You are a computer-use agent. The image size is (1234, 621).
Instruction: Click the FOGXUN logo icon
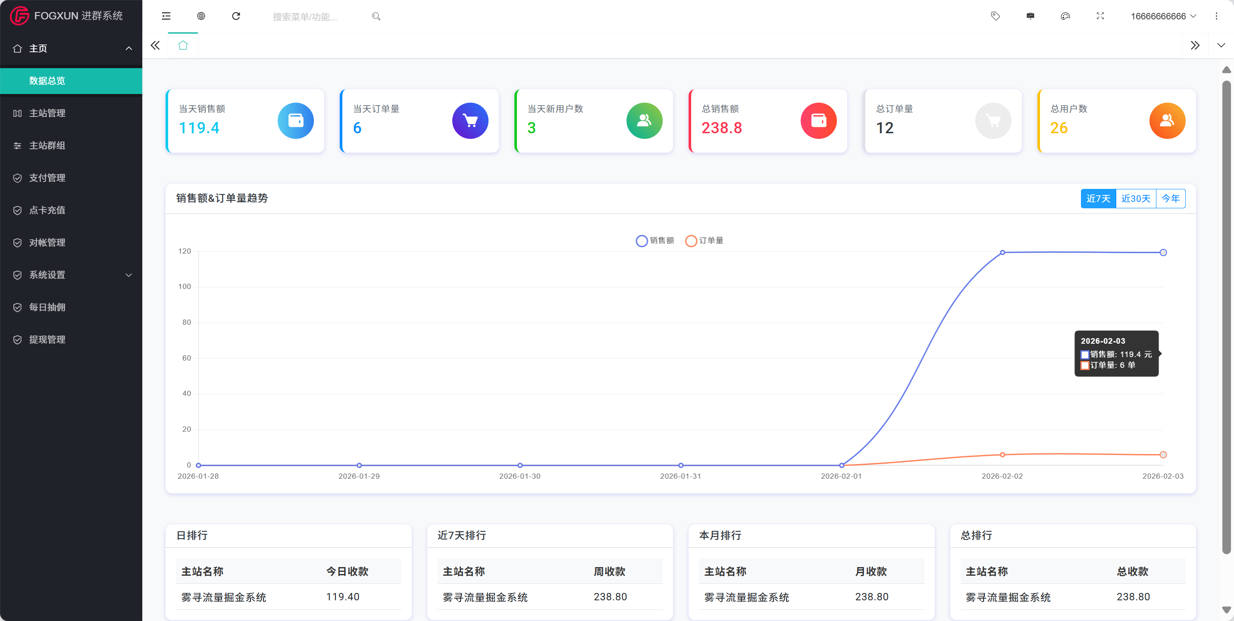[x=20, y=16]
